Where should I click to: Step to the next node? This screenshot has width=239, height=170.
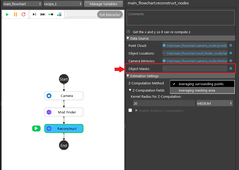[x=35, y=14]
